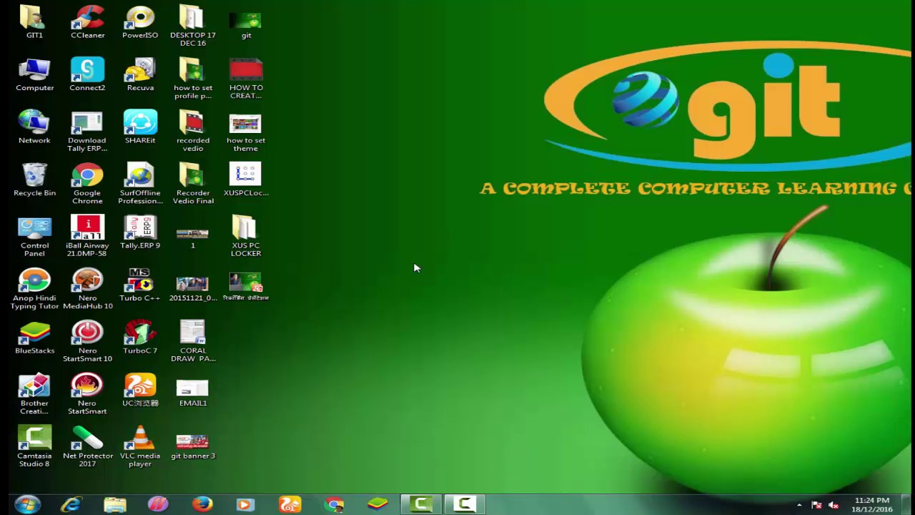Open BlueStacks from the taskbar
This screenshot has height=515, width=915.
coord(377,504)
